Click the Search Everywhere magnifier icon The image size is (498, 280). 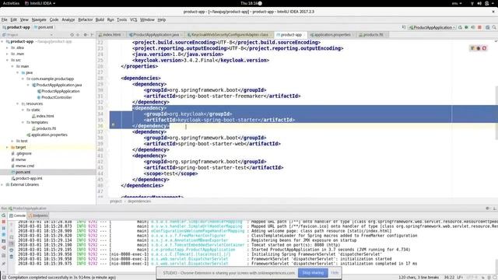(494, 28)
